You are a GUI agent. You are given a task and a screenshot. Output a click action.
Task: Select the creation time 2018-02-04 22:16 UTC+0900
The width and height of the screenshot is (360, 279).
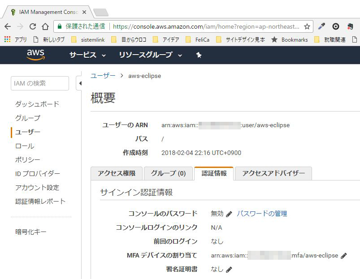tap(201, 153)
